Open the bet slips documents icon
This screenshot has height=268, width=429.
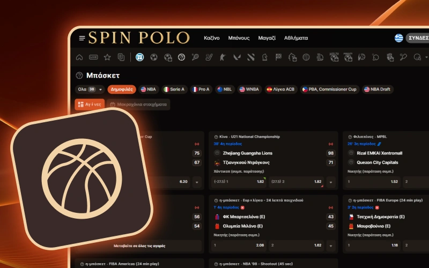click(121, 57)
